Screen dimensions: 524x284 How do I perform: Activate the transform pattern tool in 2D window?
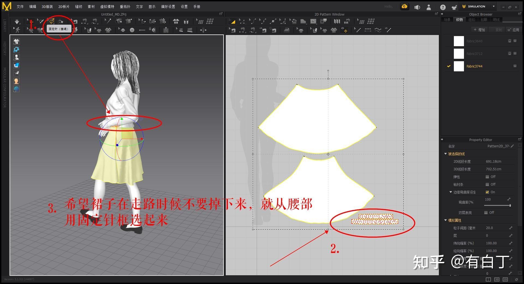coord(233,21)
